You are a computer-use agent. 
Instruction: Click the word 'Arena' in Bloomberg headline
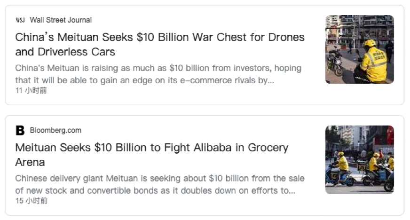point(30,162)
